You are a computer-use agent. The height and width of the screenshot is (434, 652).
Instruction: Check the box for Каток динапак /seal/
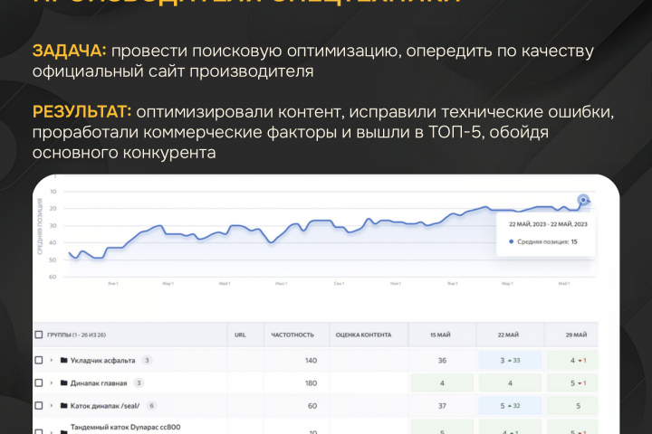[x=39, y=405]
